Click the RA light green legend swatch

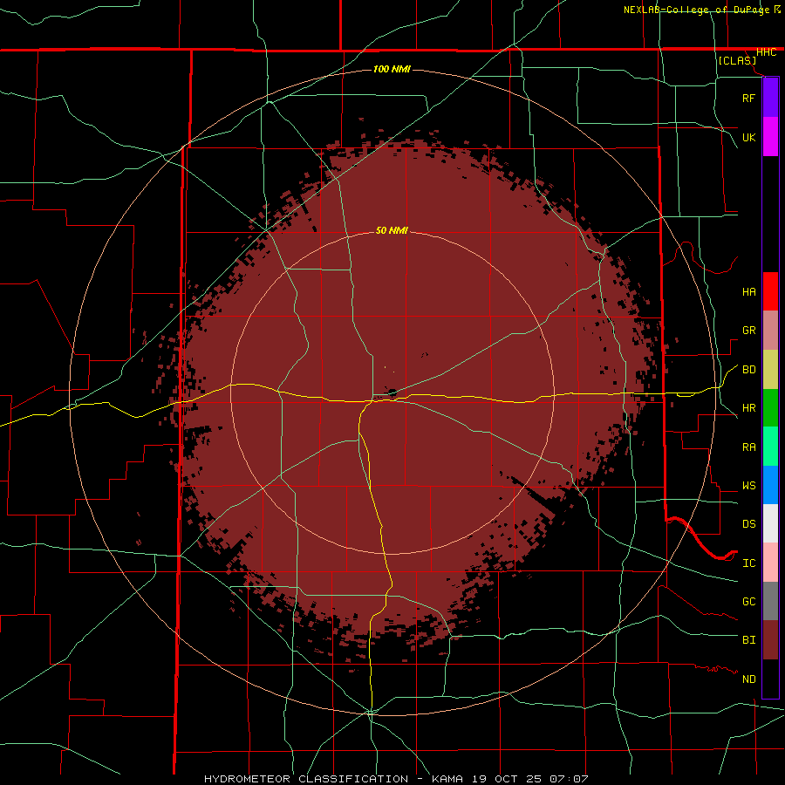point(770,447)
